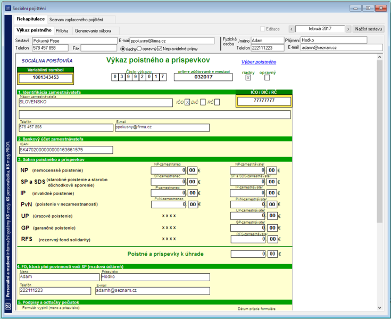The image size is (391, 319).
Task: Toggle Nepravidelné príjmy checkbox
Action: pyautogui.click(x=160, y=48)
